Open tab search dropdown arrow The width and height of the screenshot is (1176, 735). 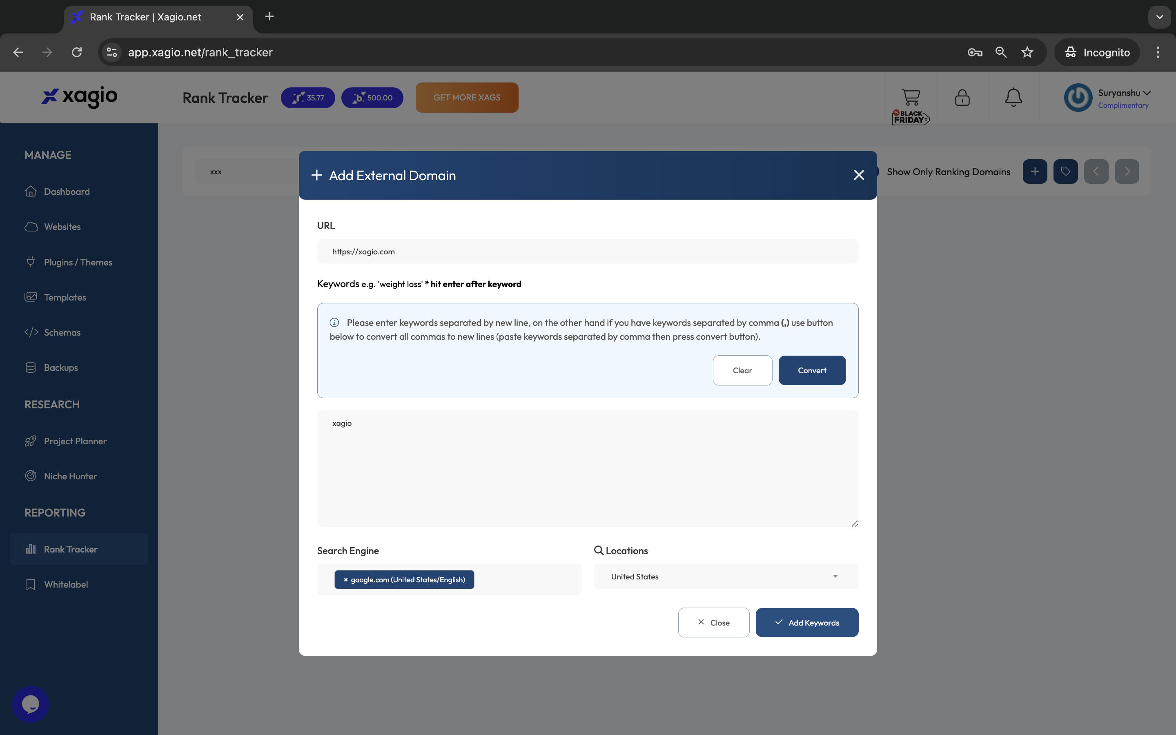coord(1160,17)
